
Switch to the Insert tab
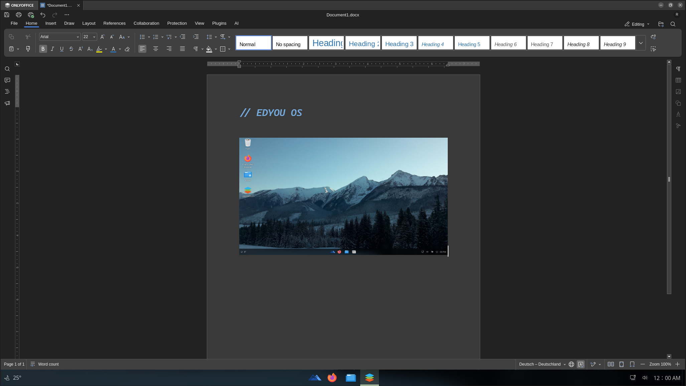coord(51,23)
